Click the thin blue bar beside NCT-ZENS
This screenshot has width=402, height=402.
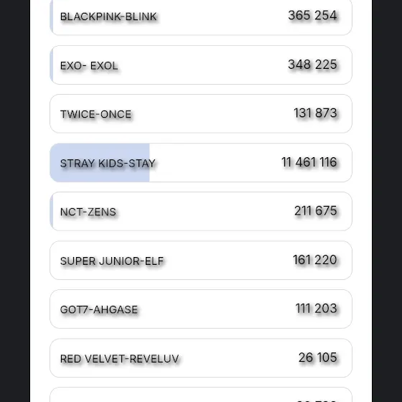point(52,211)
